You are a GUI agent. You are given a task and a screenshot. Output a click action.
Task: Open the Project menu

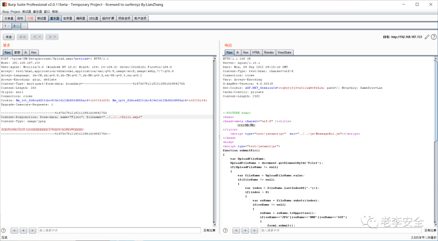pos(15,12)
